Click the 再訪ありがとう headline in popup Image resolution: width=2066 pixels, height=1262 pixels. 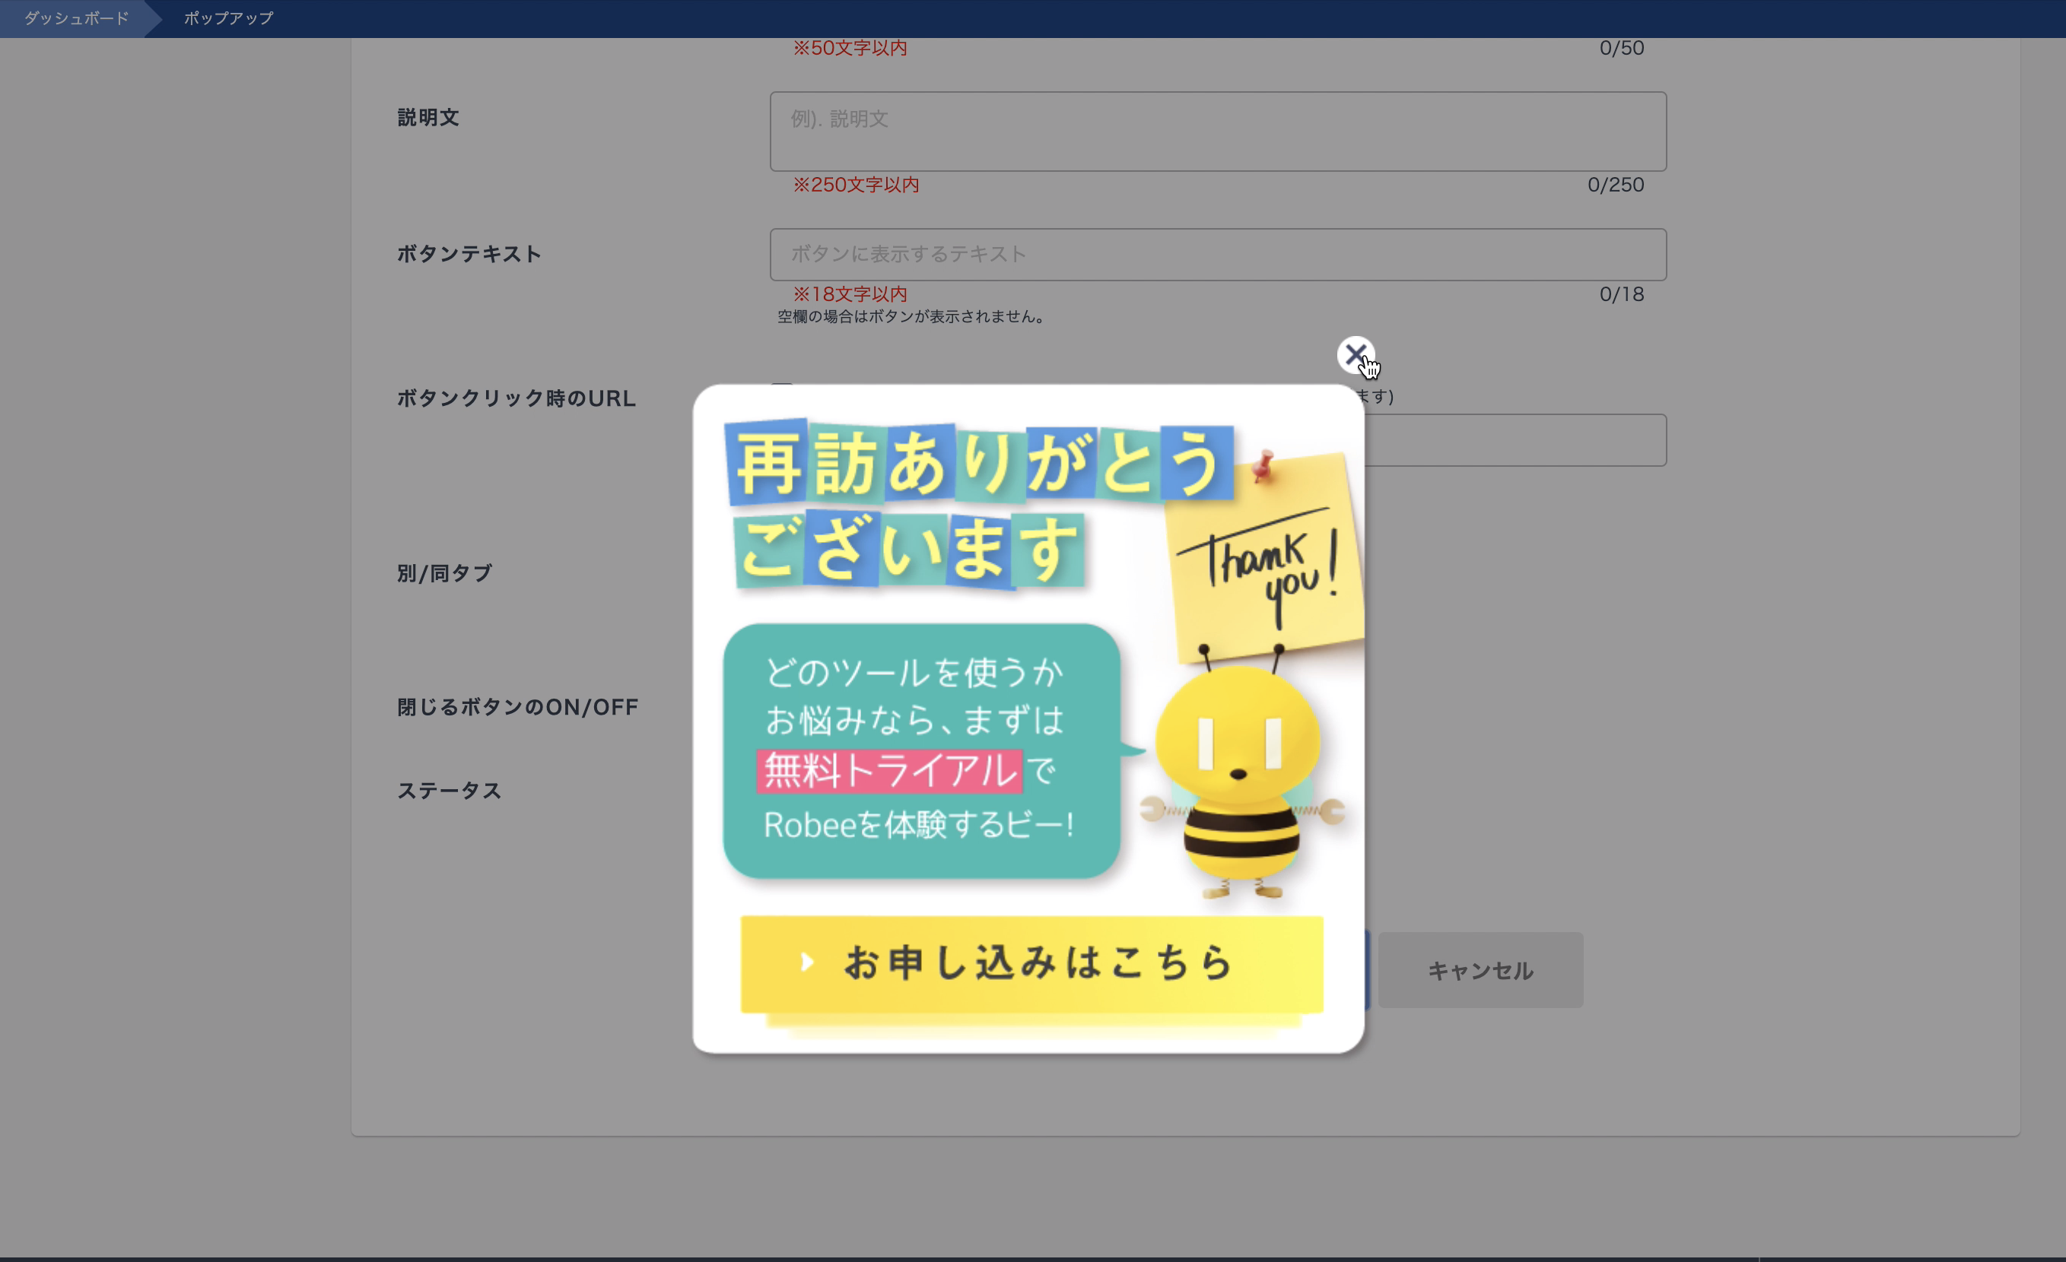click(977, 464)
